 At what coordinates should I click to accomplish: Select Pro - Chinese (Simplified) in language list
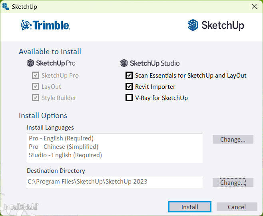point(64,146)
